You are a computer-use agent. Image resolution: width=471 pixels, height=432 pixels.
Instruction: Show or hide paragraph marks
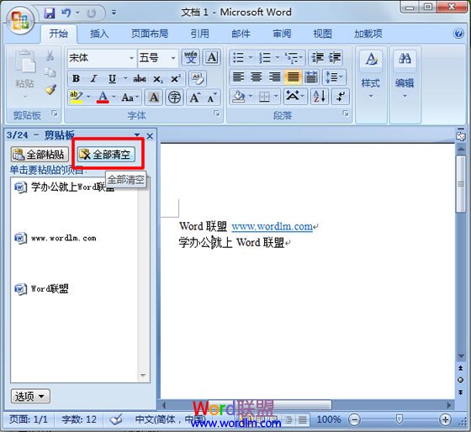[341, 97]
